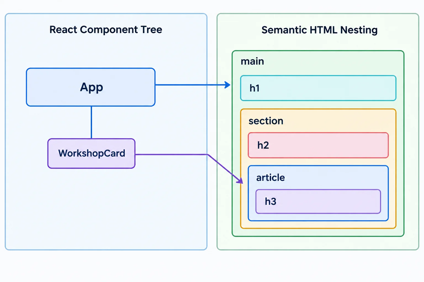424x282 pixels.
Task: Click the h1 element box
Action: 318,88
